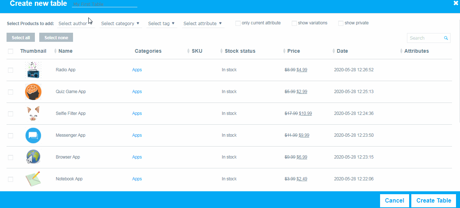The image size is (460, 208).
Task: Open Apps category link for Radio App
Action: pyautogui.click(x=137, y=70)
